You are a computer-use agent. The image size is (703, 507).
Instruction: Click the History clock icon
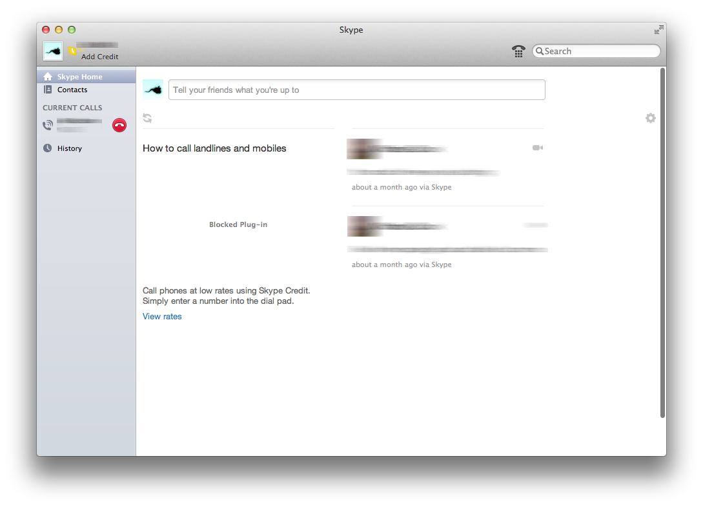(48, 148)
